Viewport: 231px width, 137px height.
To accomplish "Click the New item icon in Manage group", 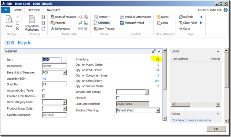I will point(17,23).
